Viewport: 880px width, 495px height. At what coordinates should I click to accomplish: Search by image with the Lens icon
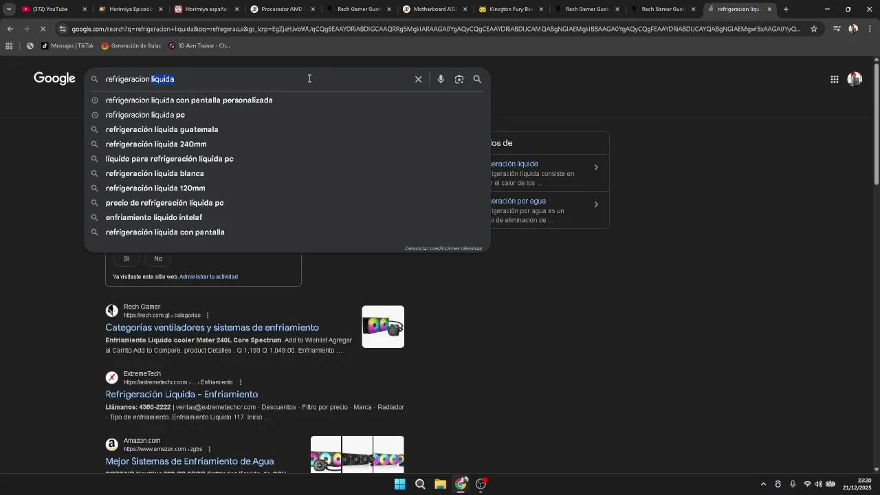click(x=459, y=79)
